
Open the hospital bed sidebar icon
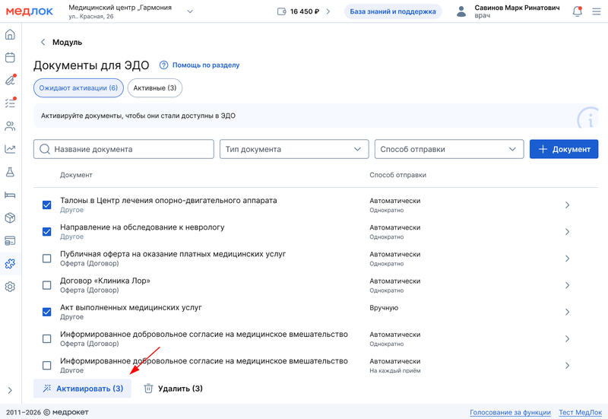click(10, 195)
